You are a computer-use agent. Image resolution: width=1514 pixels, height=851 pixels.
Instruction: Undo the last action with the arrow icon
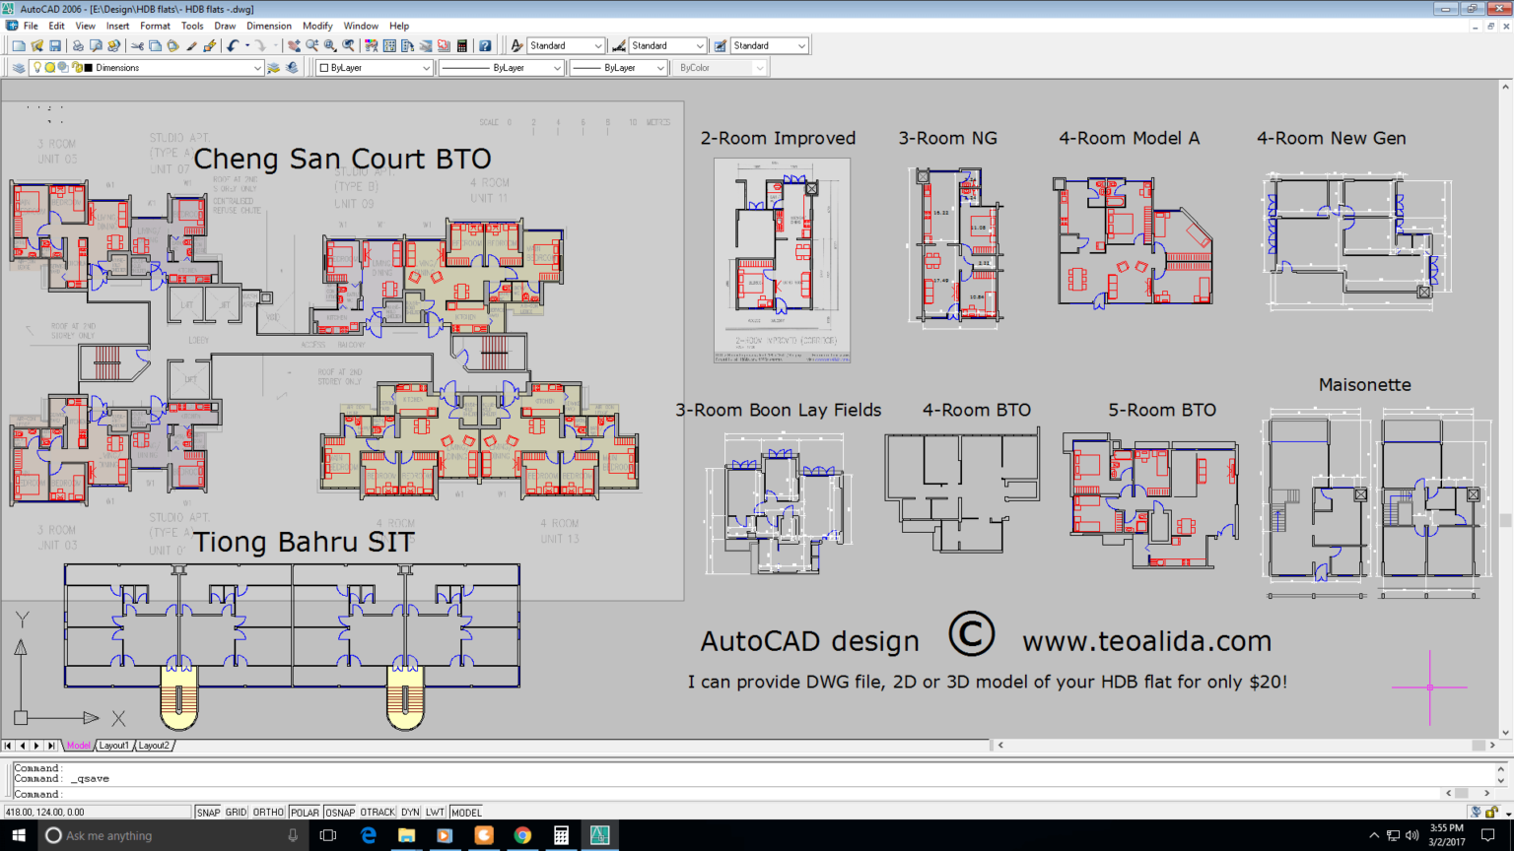click(x=233, y=45)
